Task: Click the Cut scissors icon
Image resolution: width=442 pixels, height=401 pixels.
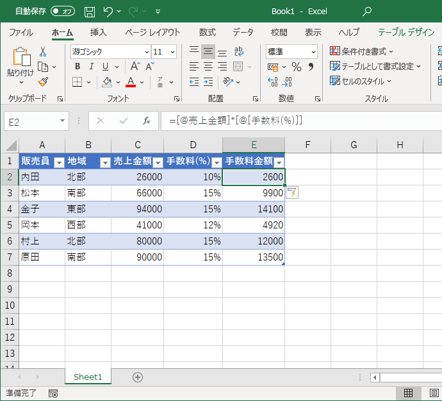Action: (43, 51)
